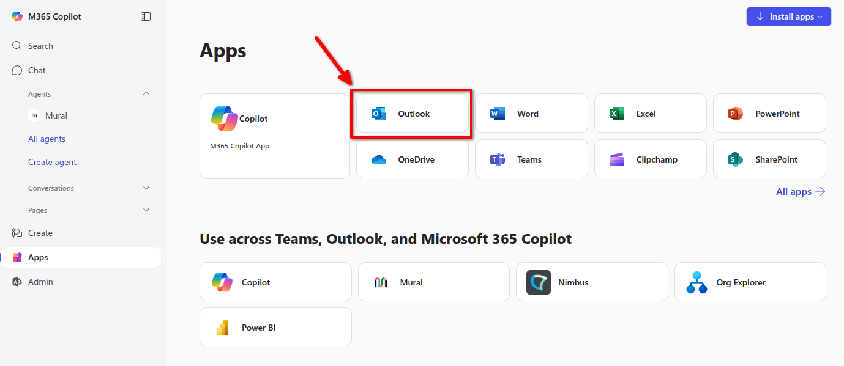This screenshot has height=366, width=844.
Task: Collapse the Agents section chevron
Action: [x=146, y=93]
